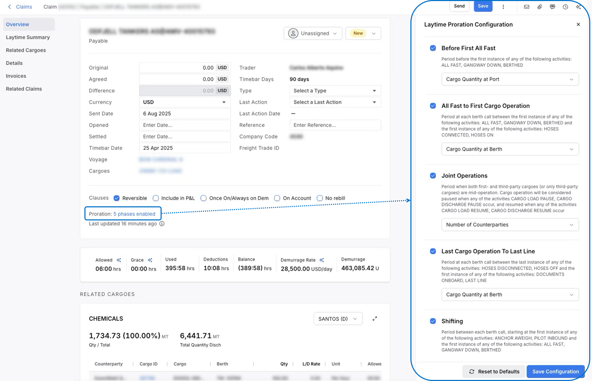Open the email envelope icon in the toolbar
Screen dimensions: 592x381
(527, 7)
